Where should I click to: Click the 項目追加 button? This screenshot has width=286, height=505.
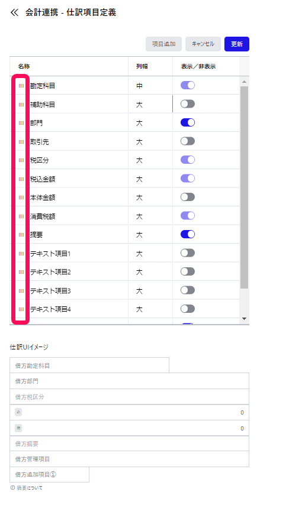point(164,44)
